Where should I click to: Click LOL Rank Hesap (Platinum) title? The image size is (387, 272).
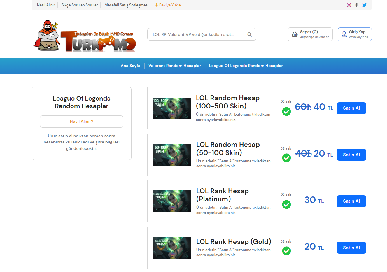coord(223,195)
